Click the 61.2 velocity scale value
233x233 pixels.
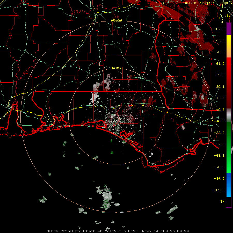(220, 64)
